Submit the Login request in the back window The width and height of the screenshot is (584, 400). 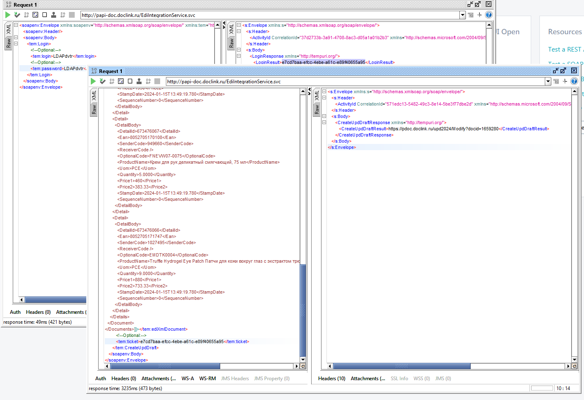coord(8,15)
